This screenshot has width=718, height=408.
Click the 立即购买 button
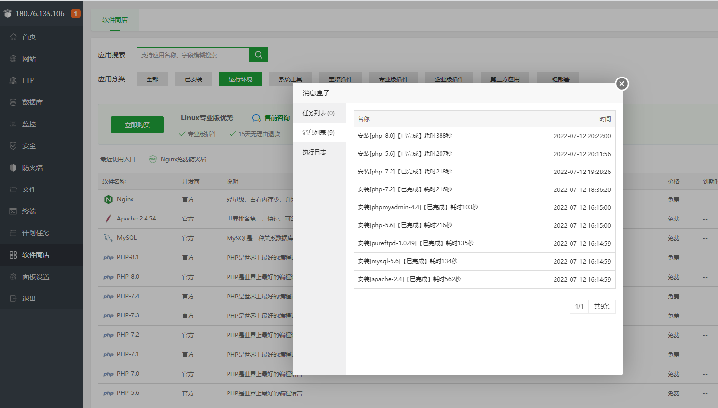[137, 125]
